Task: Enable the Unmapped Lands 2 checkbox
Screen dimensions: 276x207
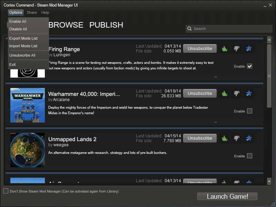Action: [x=249, y=156]
